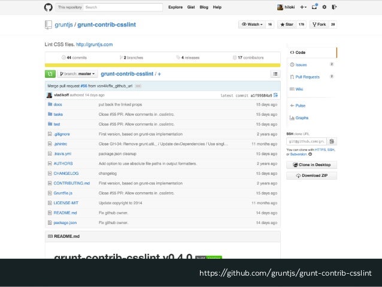Open package.json file
Image resolution: width=382 pixels, height=287 pixels.
65,223
